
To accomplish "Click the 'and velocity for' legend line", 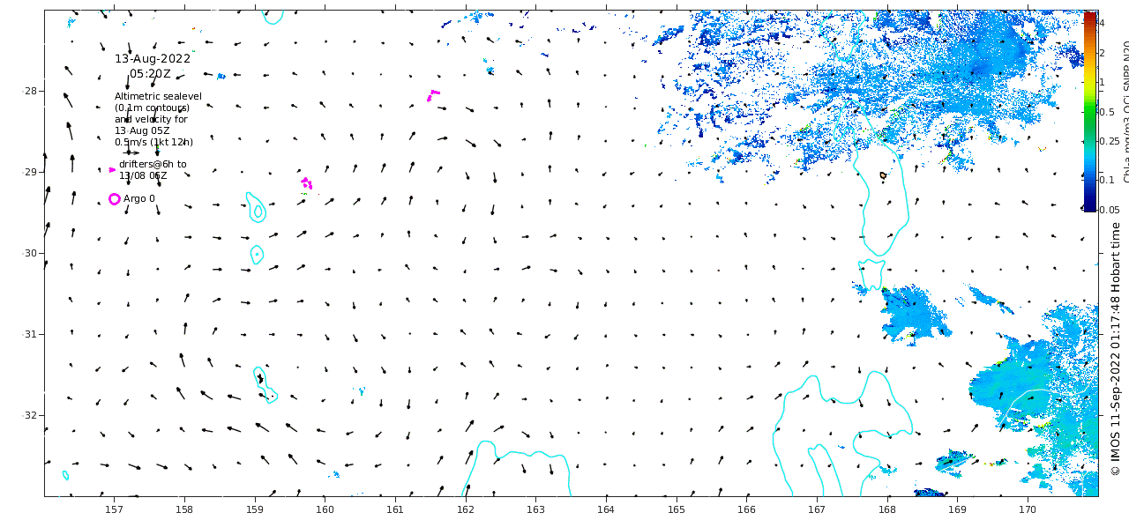I will (x=151, y=119).
